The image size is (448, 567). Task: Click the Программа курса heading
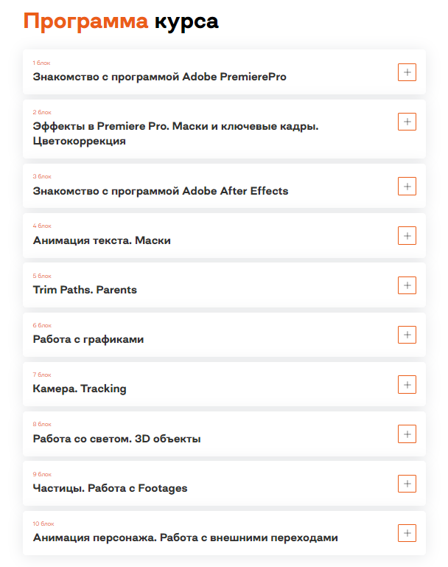pyautogui.click(x=121, y=21)
